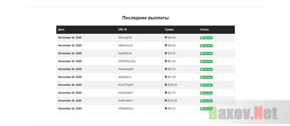Click Success badge in #vQskkwghB row

pos(206,70)
